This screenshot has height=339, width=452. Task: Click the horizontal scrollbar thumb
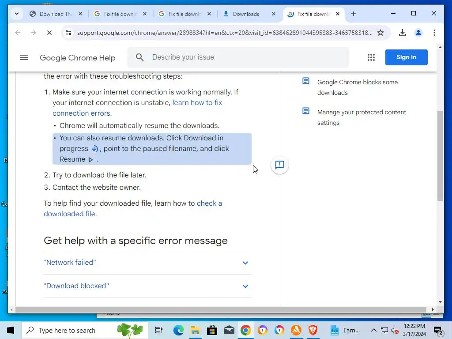click(221, 309)
